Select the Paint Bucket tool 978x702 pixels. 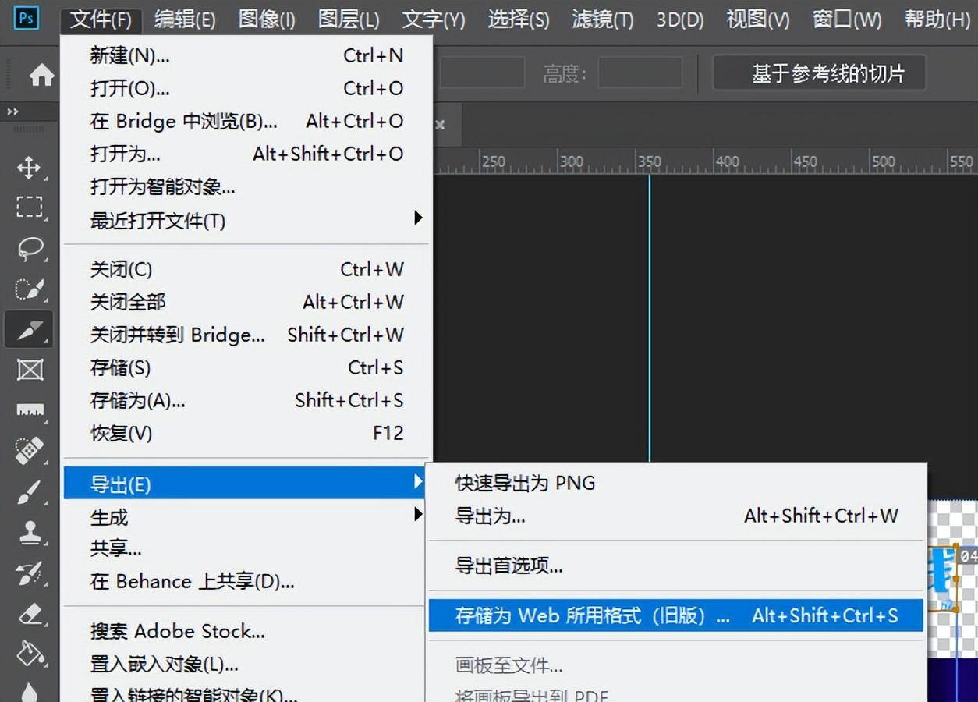tap(30, 654)
